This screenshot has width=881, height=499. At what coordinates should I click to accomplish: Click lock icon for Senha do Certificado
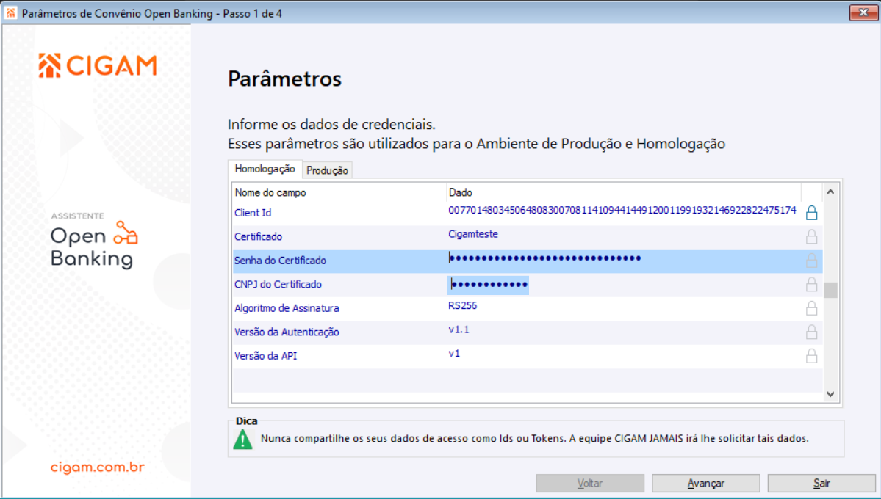(811, 261)
